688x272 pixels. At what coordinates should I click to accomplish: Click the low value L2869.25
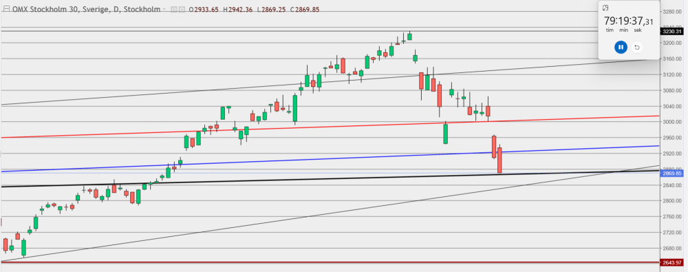[271, 9]
